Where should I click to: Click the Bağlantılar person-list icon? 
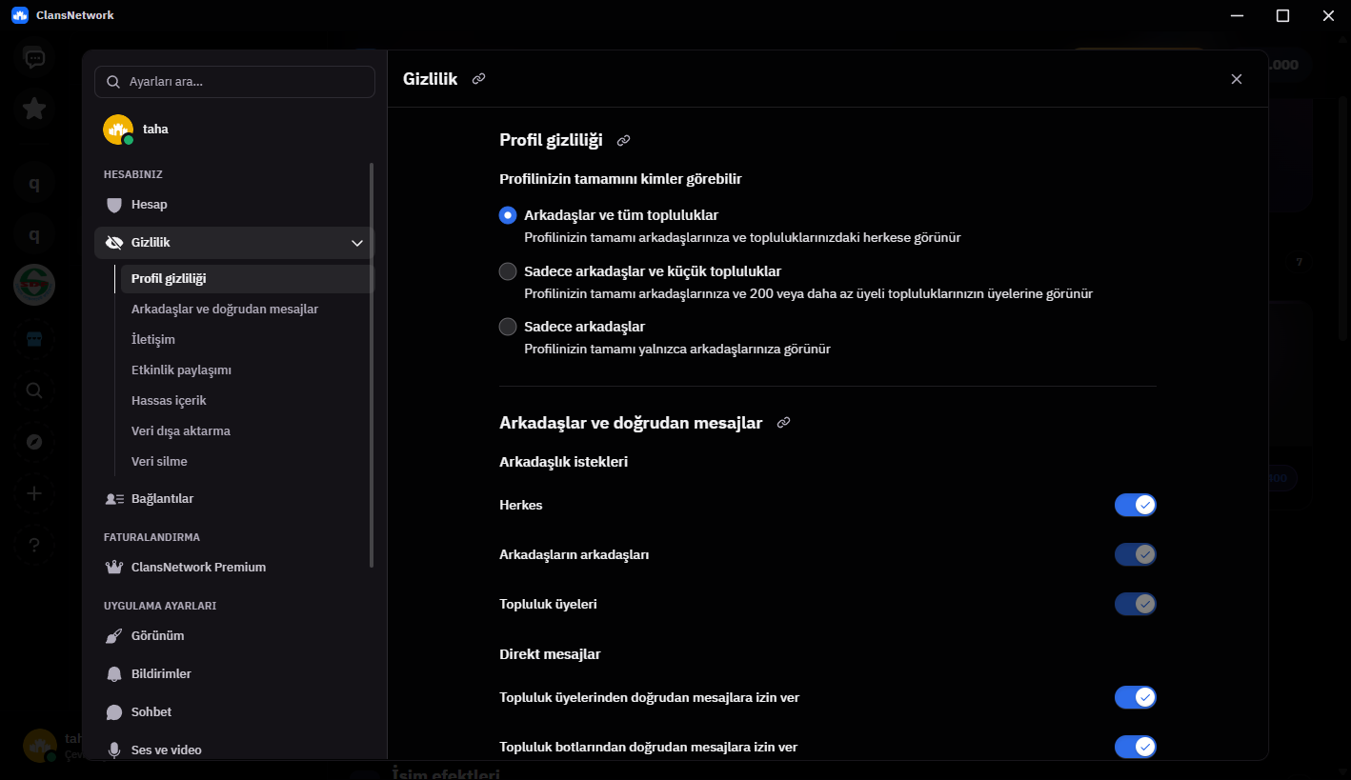click(114, 499)
